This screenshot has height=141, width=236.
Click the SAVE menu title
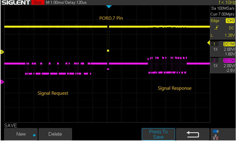coord(10,125)
